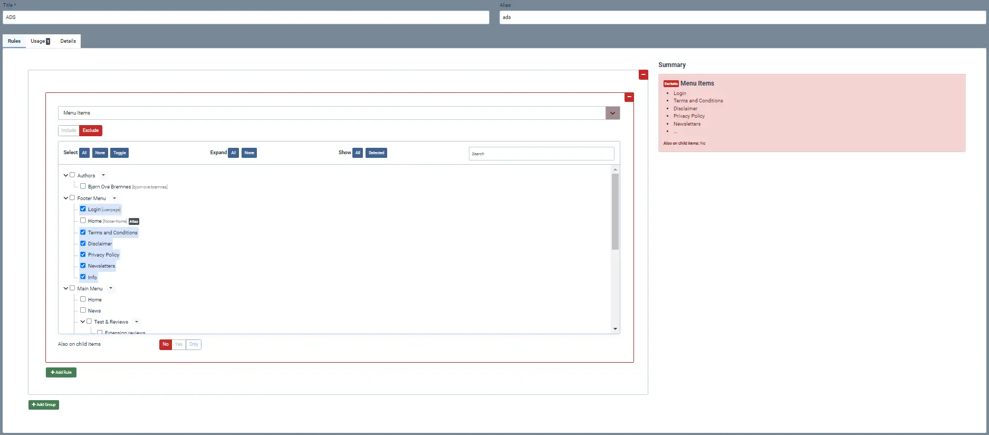Remove the outer group with the red minus icon

coord(643,75)
